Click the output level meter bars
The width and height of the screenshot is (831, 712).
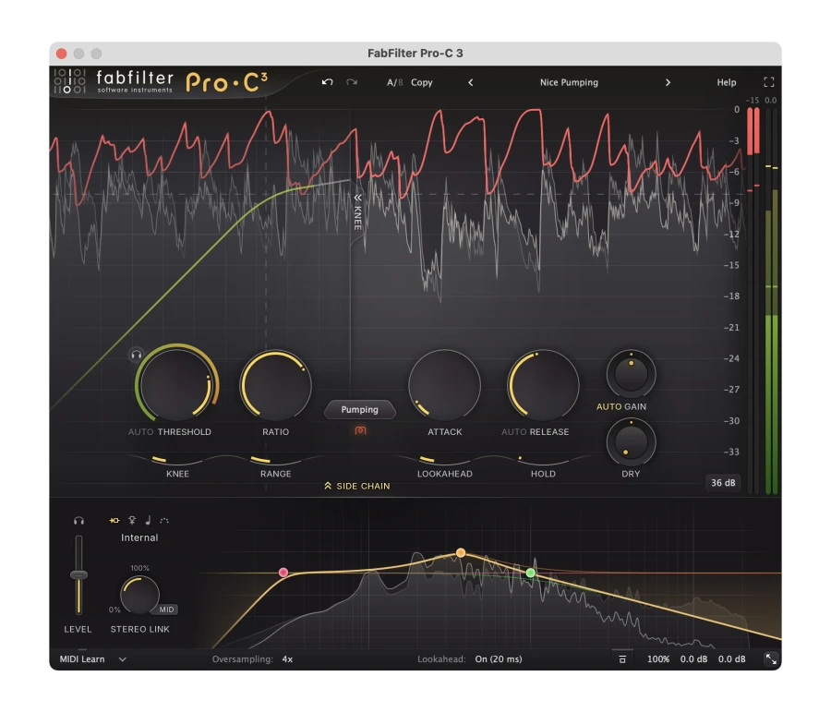[x=771, y=302]
